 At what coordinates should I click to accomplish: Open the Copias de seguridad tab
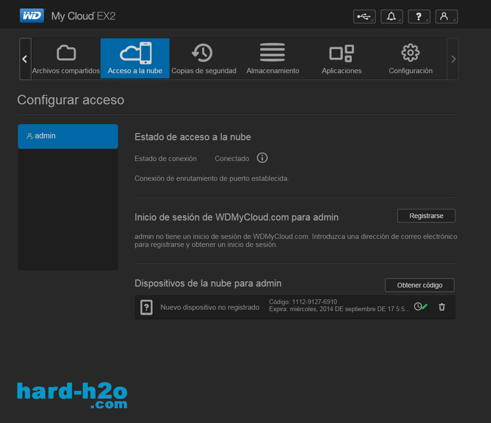click(x=204, y=58)
